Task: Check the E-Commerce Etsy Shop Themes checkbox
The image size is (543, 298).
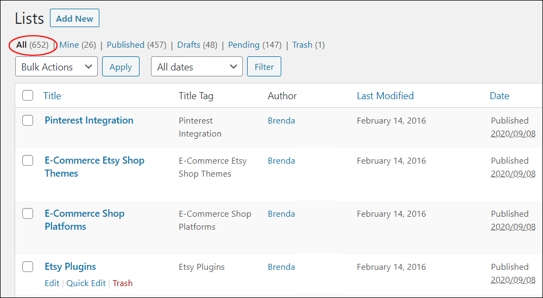Action: point(28,160)
